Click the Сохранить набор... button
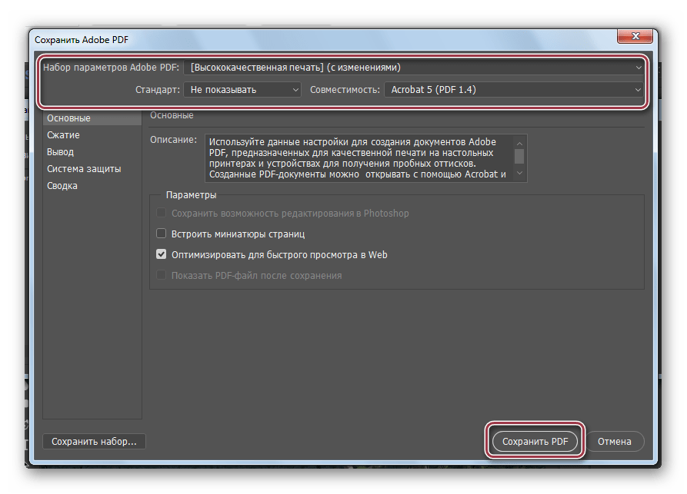Image resolution: width=687 pixels, height=494 pixels. tap(94, 442)
